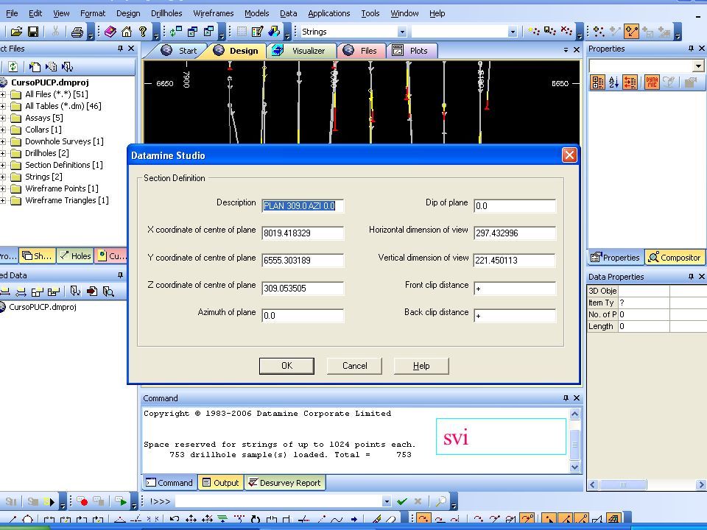The width and height of the screenshot is (707, 530).
Task: Open the Models menu
Action: (256, 13)
